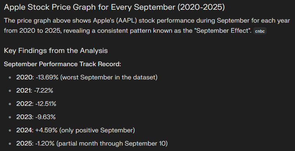Click the -9.63% value text
295x151 pixels.
pyautogui.click(x=46, y=117)
